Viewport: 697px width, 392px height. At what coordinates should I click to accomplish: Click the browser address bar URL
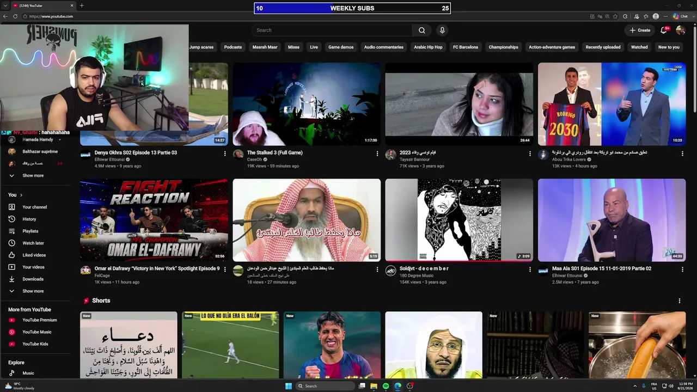(x=51, y=16)
